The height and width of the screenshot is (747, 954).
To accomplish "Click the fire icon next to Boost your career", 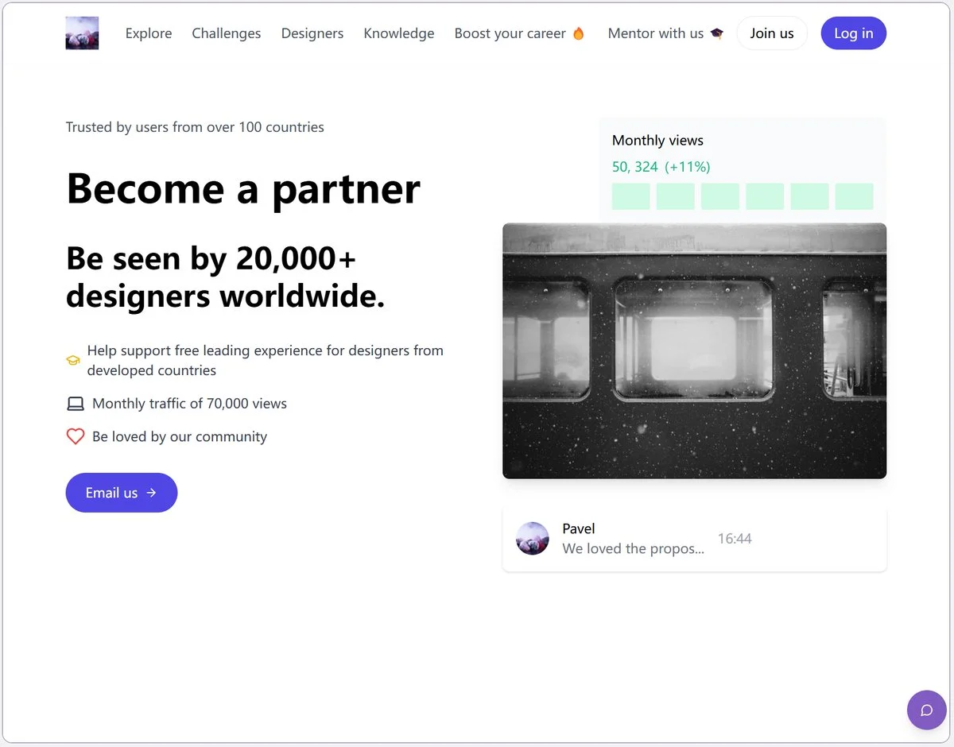I will [579, 33].
